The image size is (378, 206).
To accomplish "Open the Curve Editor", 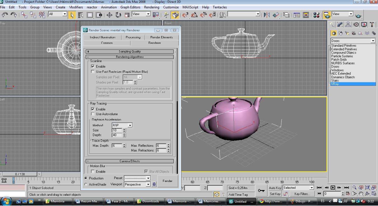I will (x=297, y=15).
